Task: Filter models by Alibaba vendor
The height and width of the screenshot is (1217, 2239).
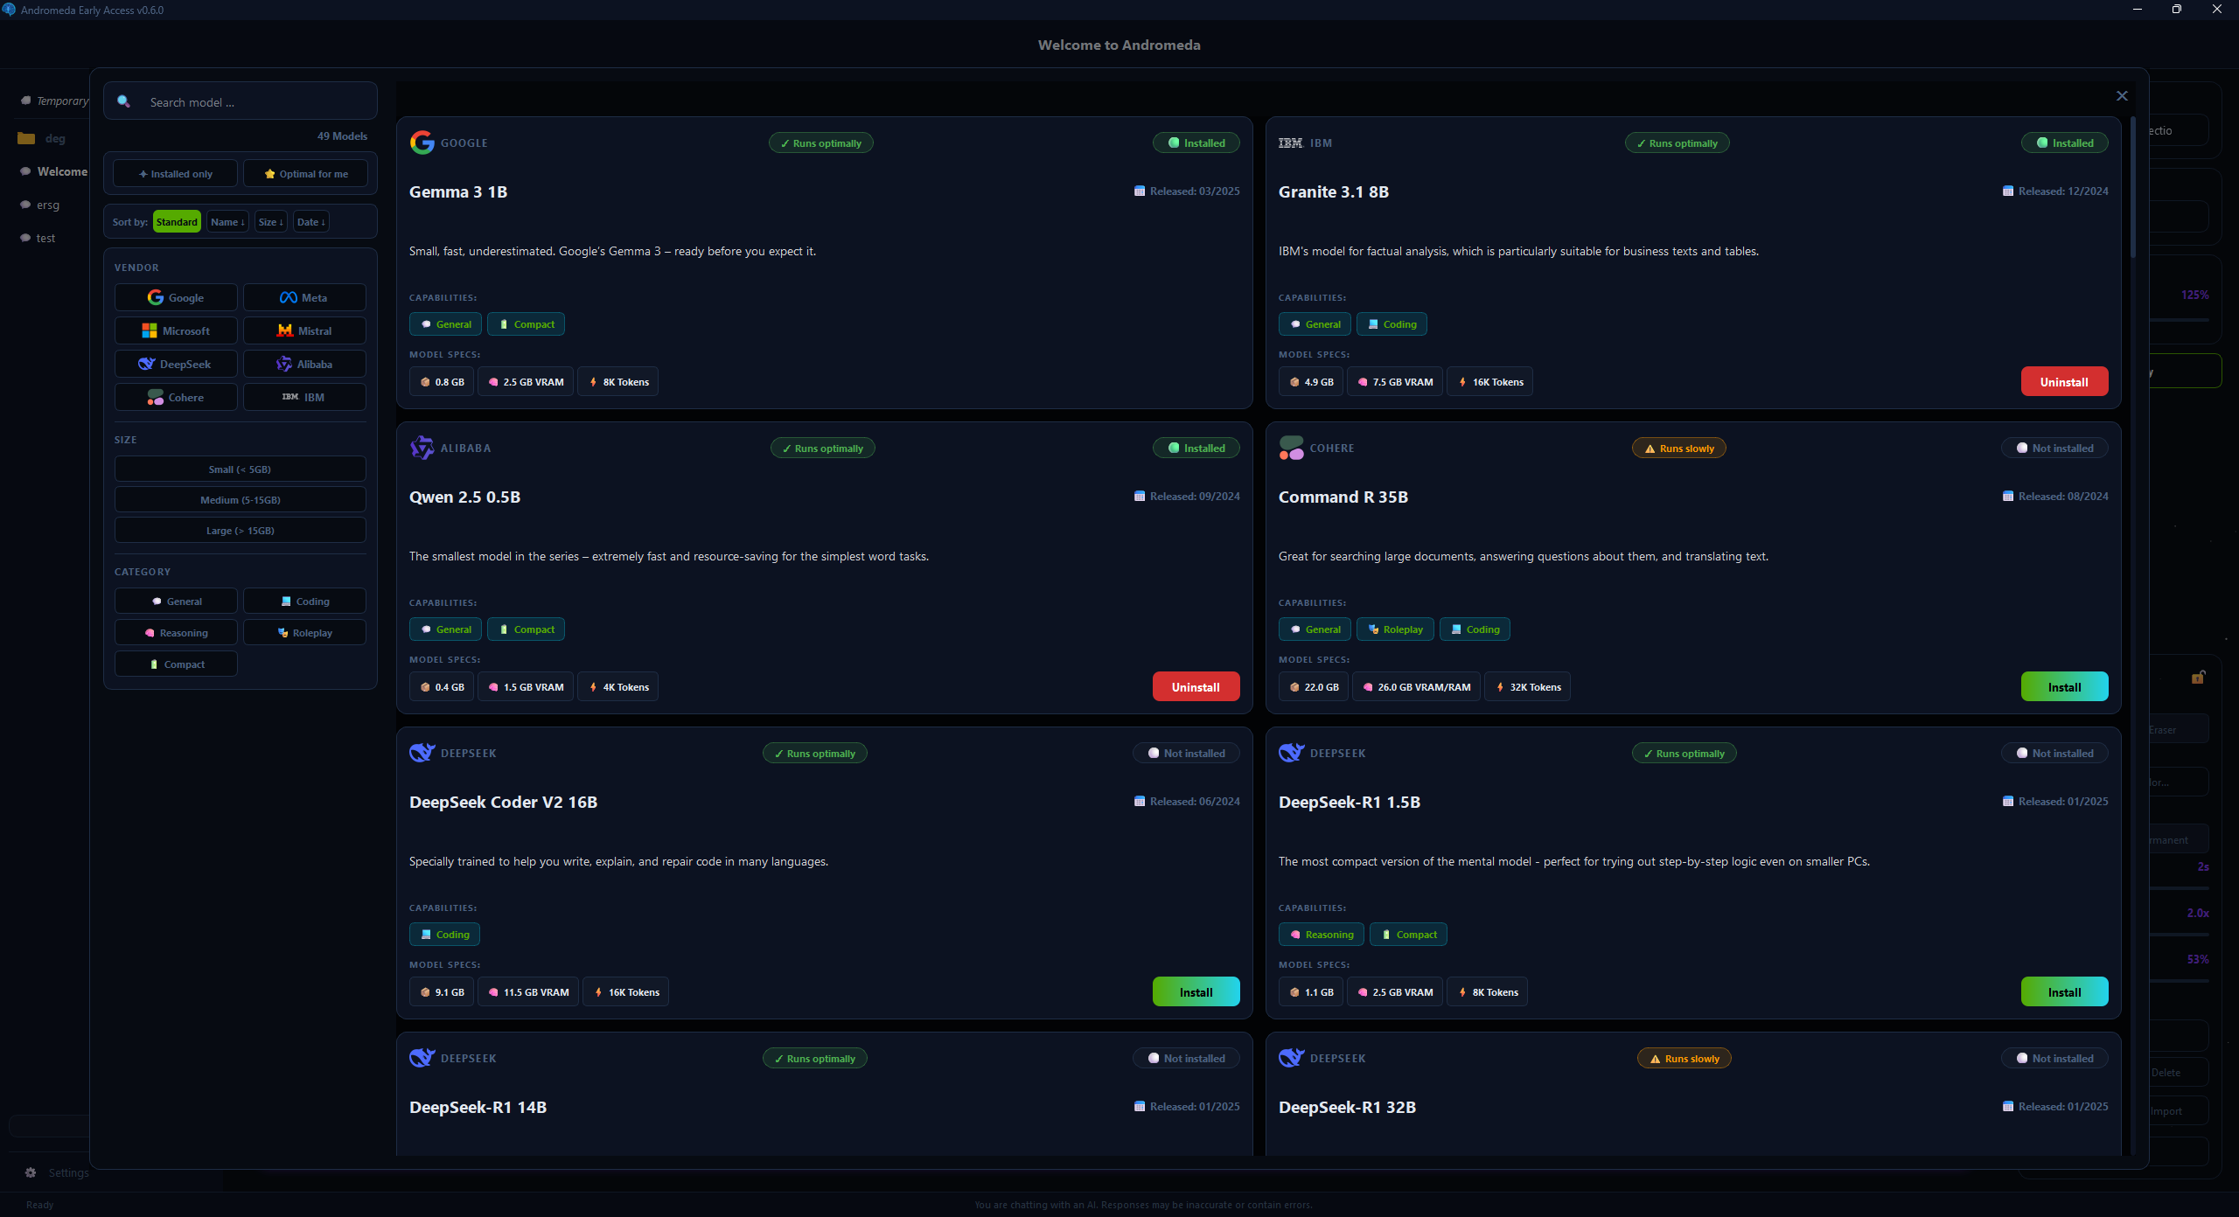Action: click(x=304, y=364)
